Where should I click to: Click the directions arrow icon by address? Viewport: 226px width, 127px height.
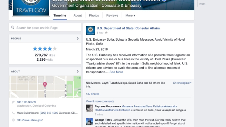13,102
